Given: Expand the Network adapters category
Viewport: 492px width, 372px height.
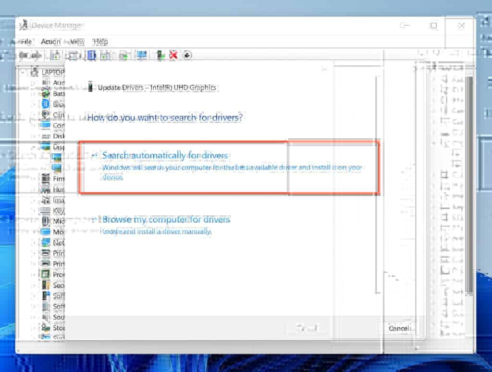Looking at the screenshot, I should [33, 243].
